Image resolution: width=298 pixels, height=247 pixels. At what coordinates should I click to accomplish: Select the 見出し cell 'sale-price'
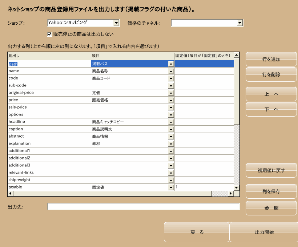coord(49,108)
